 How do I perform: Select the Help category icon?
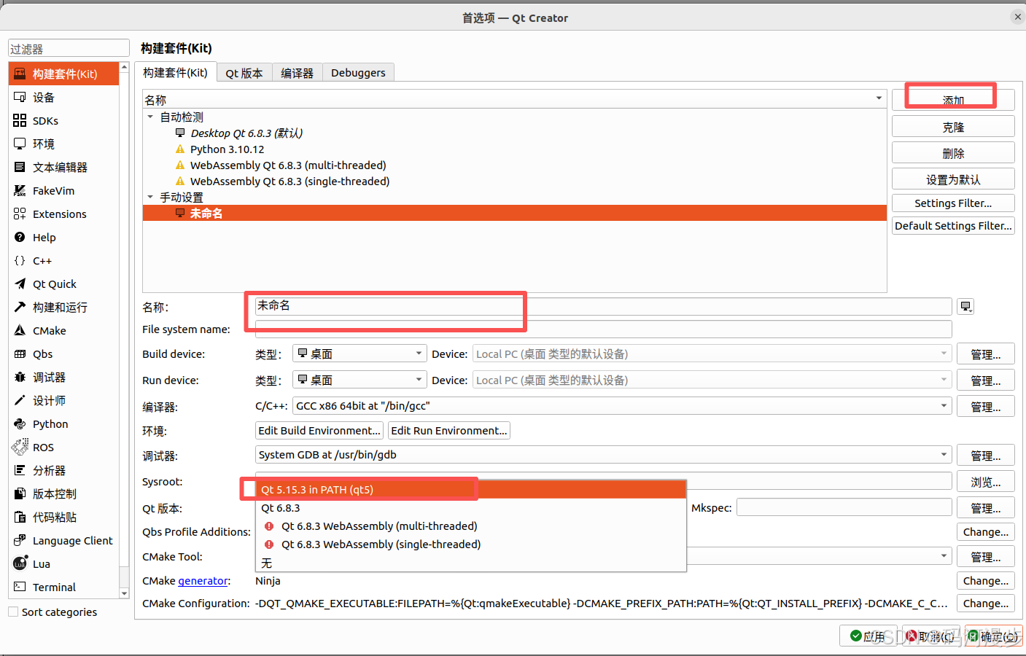pos(20,237)
